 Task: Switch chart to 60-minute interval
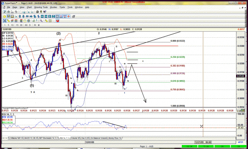tap(26, 25)
